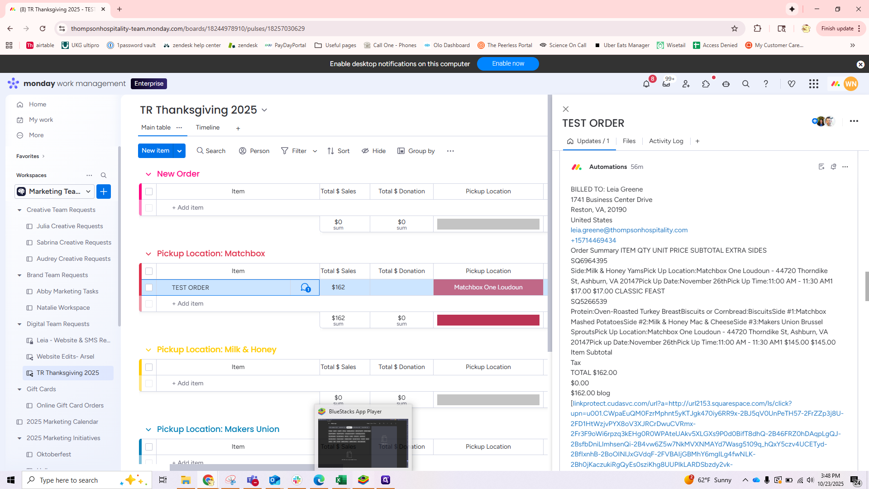Toggle the Milk & Honey header checkbox
The width and height of the screenshot is (869, 489).
149,367
